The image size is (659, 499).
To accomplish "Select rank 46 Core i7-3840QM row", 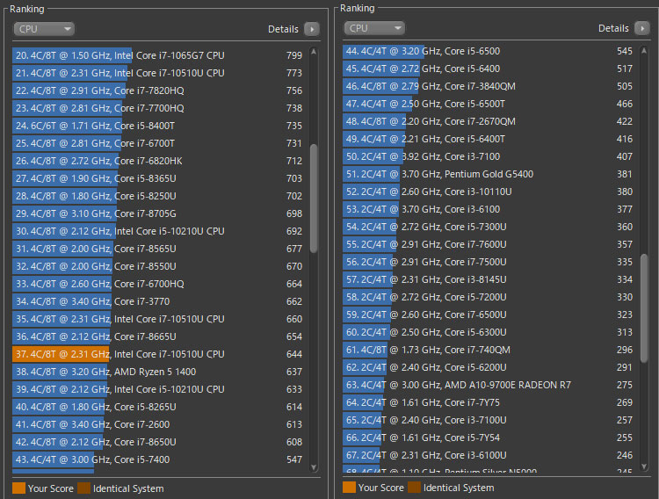I will click(489, 87).
